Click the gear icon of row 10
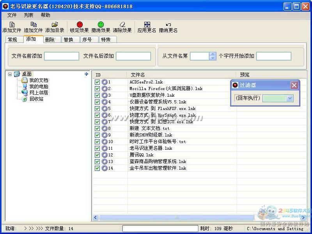 click(105, 142)
